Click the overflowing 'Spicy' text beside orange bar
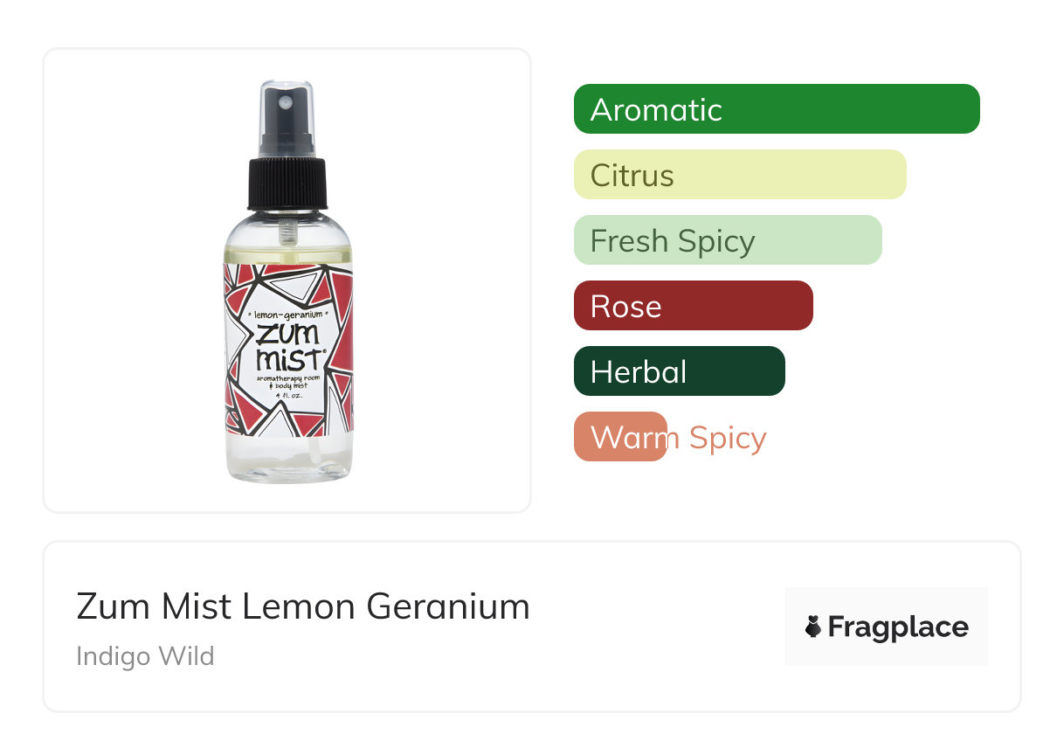This screenshot has width=1064, height=755. pos(727,437)
